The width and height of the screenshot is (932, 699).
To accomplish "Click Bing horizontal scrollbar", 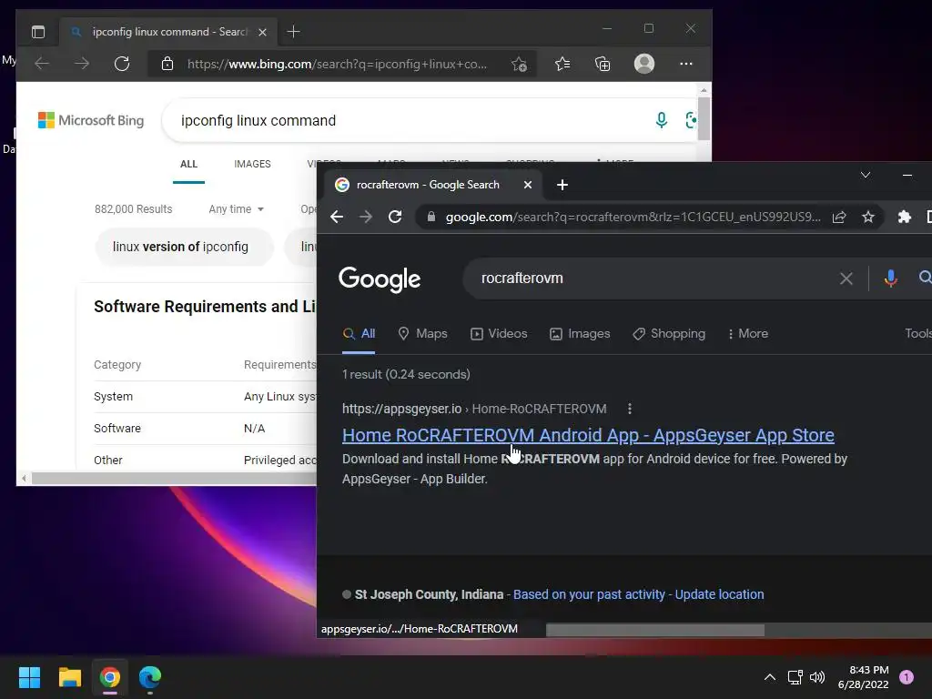I will tap(174, 479).
